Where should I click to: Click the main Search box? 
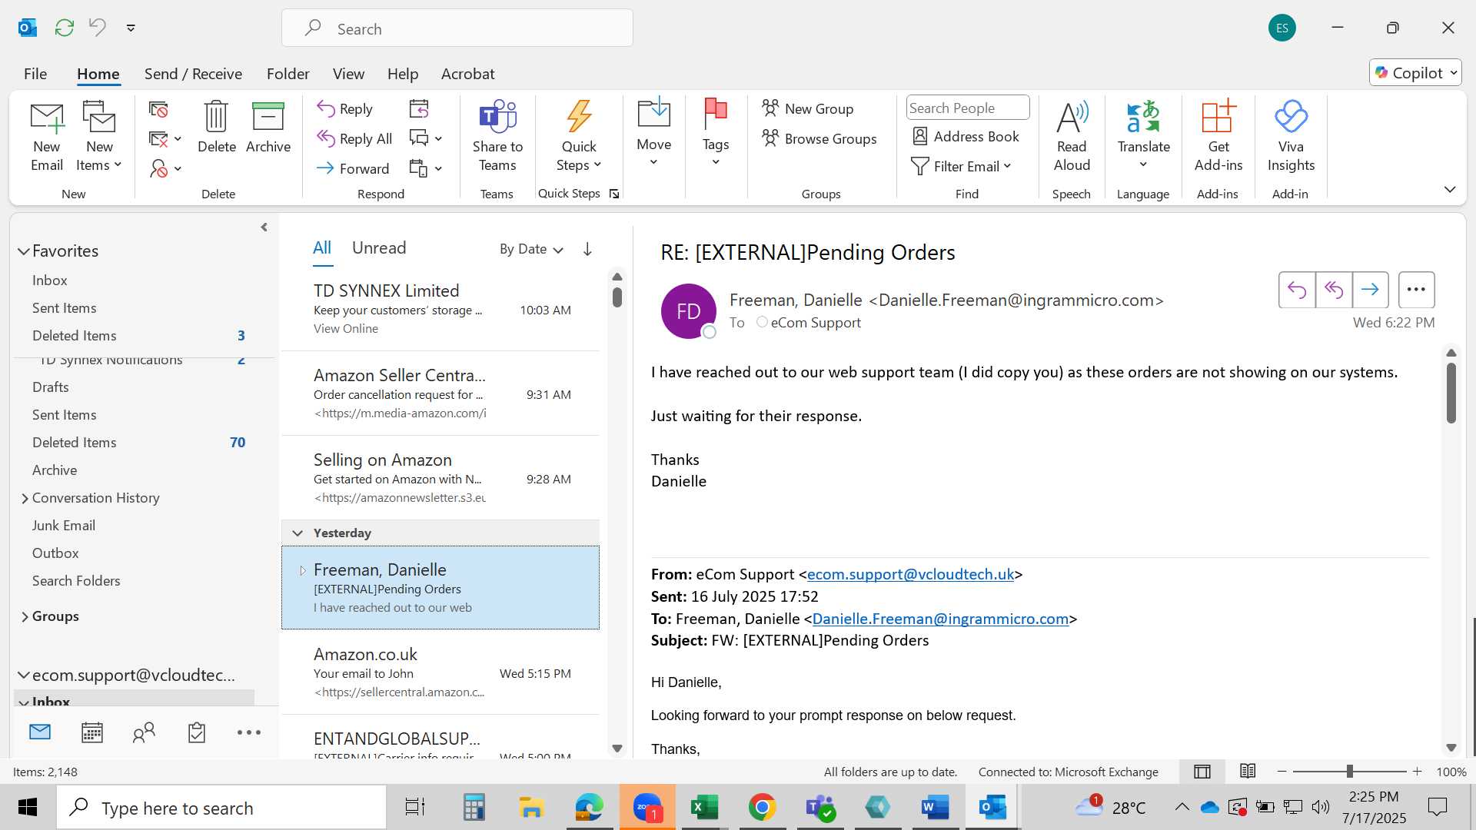click(x=457, y=28)
